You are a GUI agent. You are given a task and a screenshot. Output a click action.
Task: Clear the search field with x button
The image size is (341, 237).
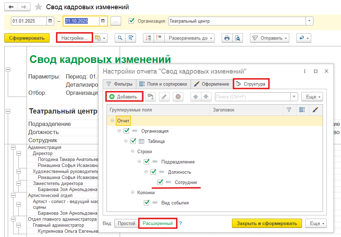coord(294,97)
